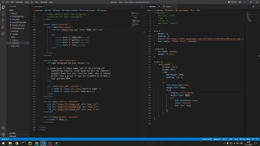
Task: Open the Manage gear icon
Action: coord(3,134)
